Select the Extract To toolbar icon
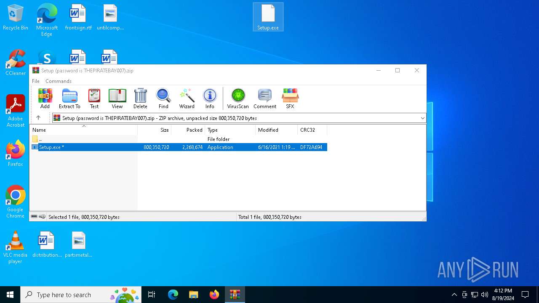This screenshot has width=539, height=303. point(69,99)
